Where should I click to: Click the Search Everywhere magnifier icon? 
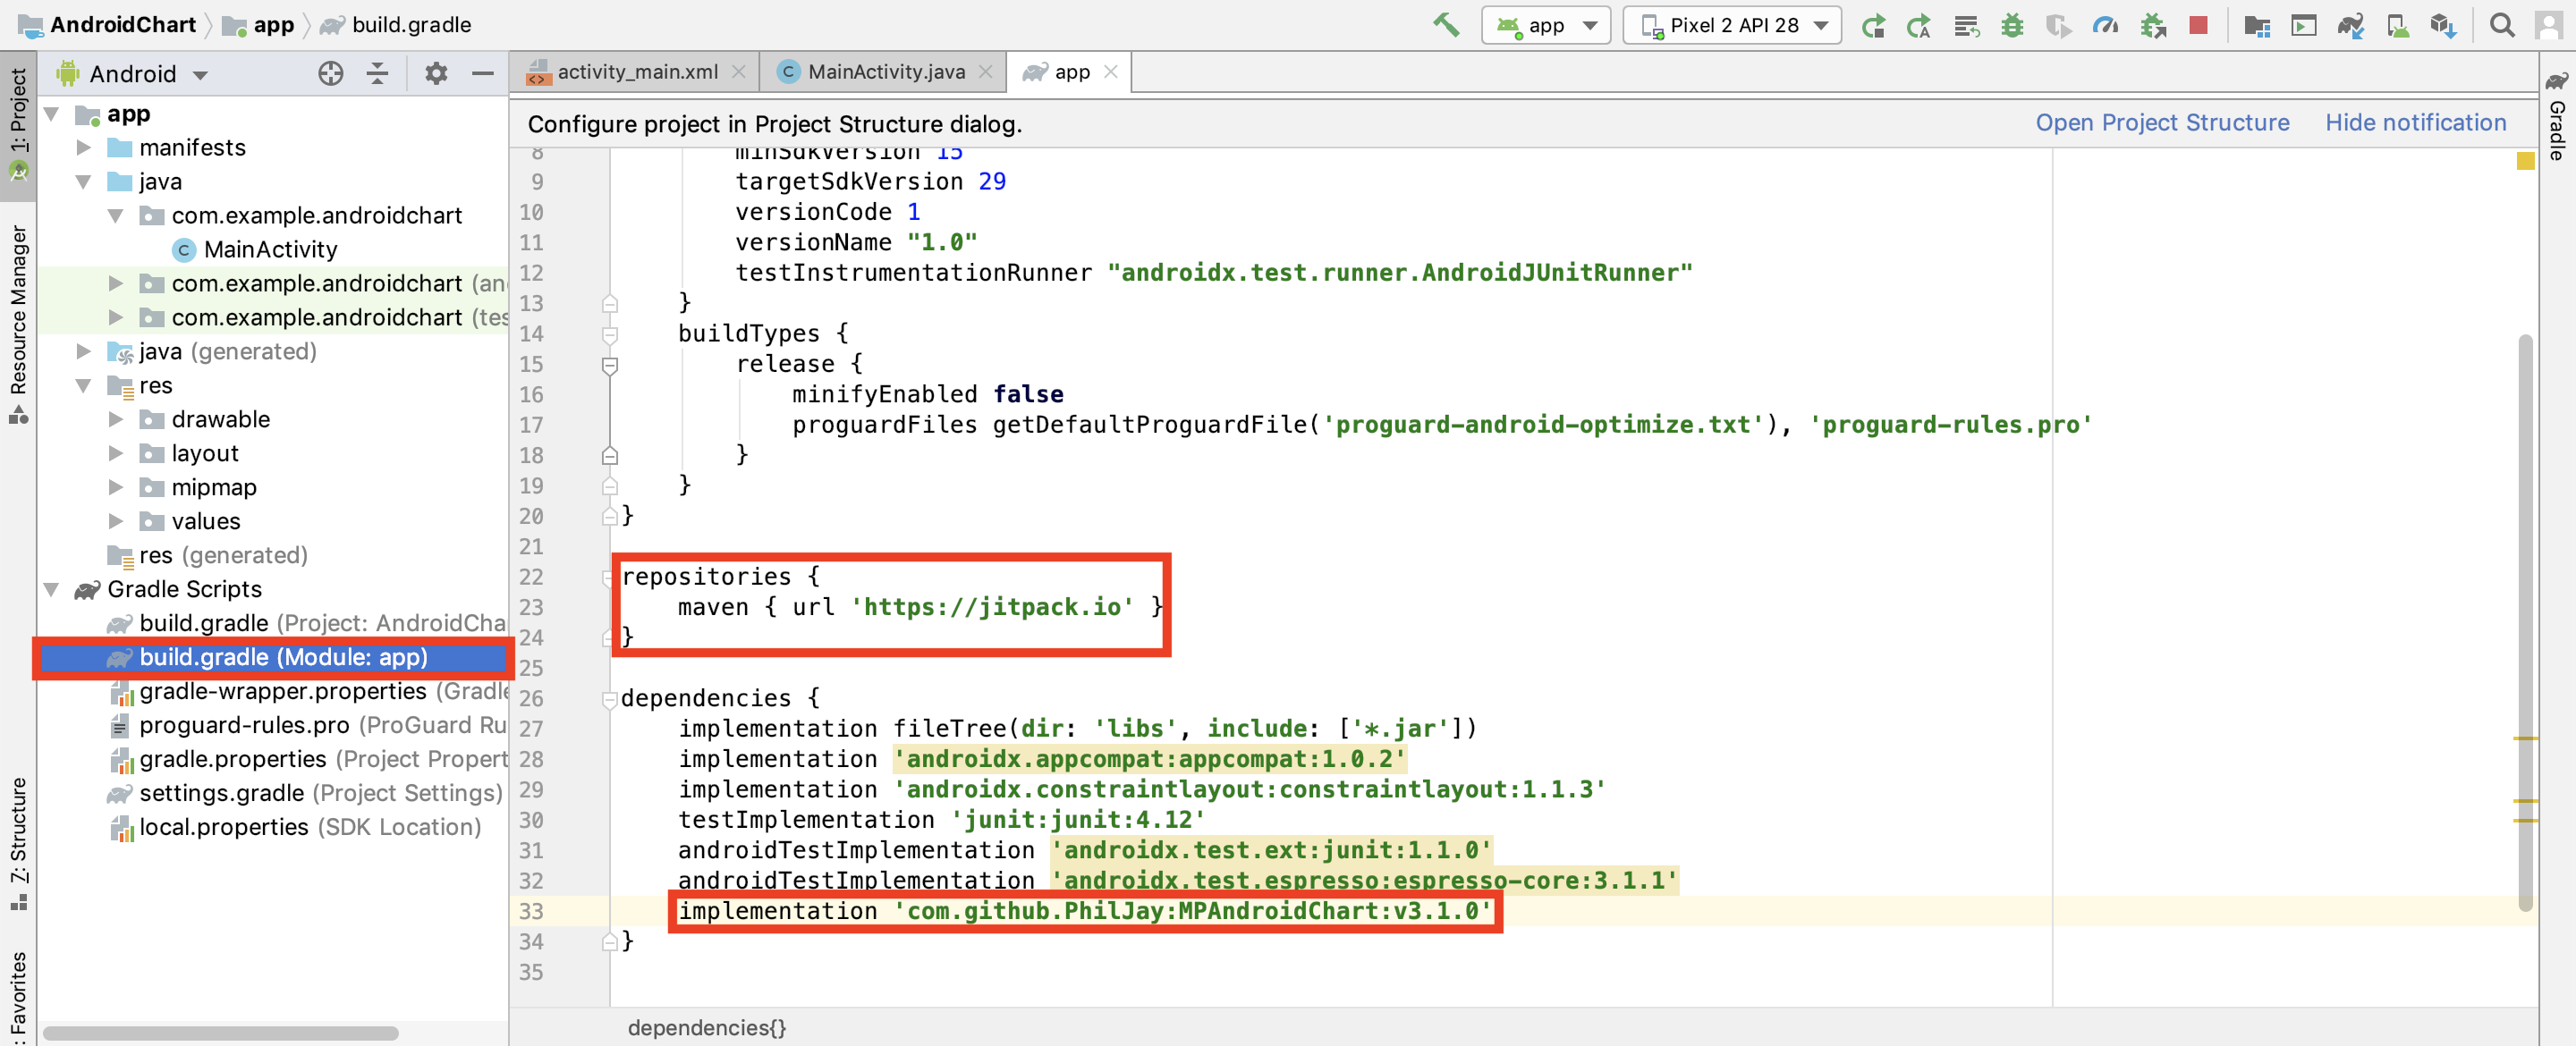tap(2502, 25)
